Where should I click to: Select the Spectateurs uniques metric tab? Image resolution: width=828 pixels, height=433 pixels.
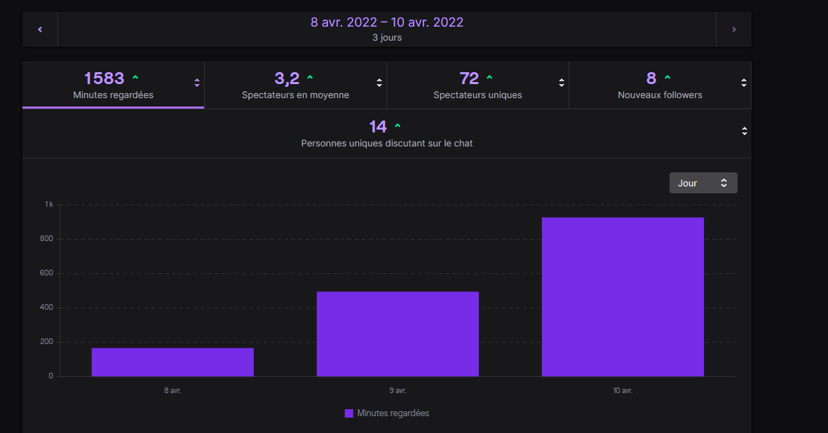(x=477, y=85)
